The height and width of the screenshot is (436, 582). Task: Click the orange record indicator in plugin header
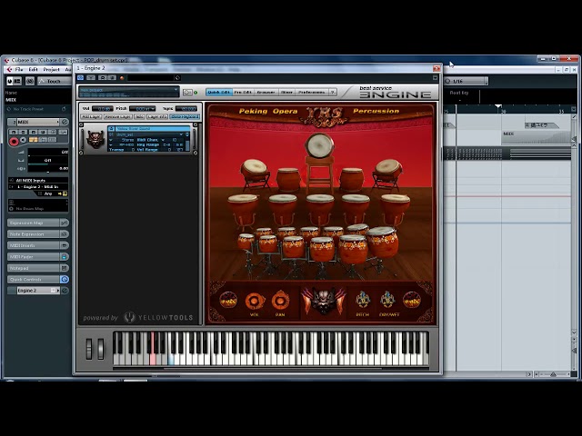(x=122, y=78)
